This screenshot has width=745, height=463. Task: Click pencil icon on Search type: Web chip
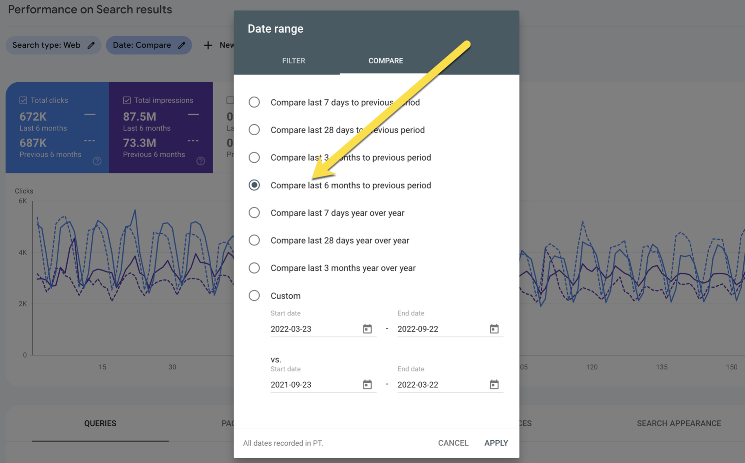point(91,45)
